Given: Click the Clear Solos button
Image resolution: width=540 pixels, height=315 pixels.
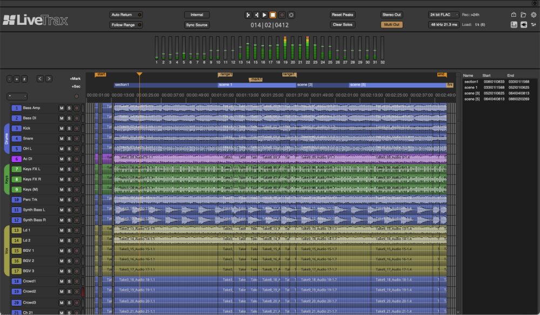Looking at the screenshot, I should point(342,24).
